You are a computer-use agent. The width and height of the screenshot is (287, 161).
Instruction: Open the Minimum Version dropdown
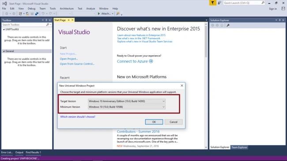click(x=163, y=107)
